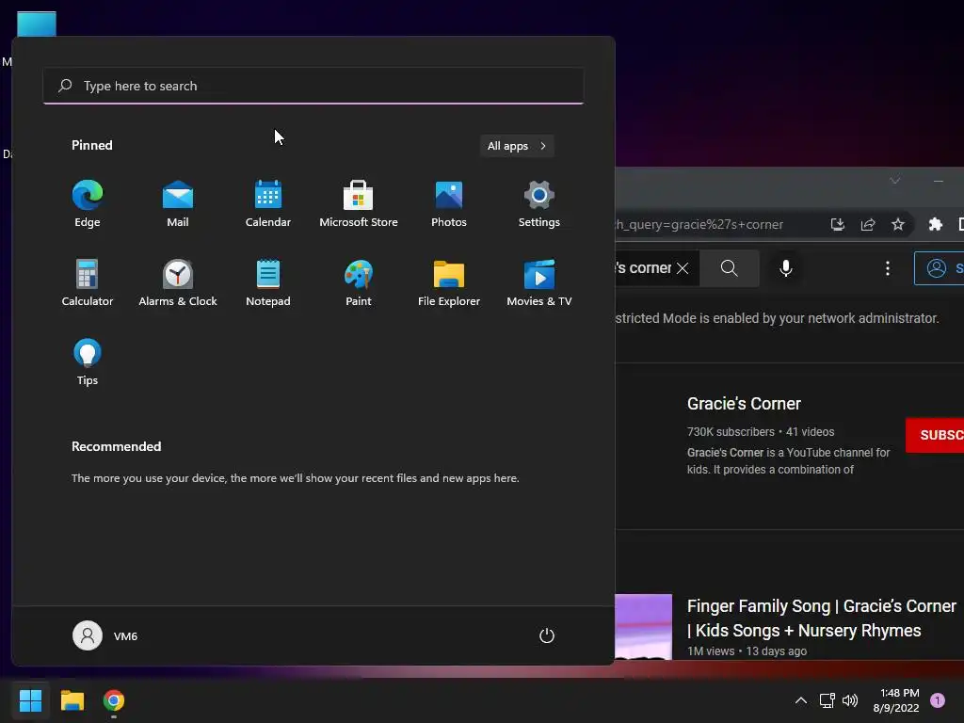
Task: Click the Finger Family Song video thumbnail
Action: click(644, 626)
